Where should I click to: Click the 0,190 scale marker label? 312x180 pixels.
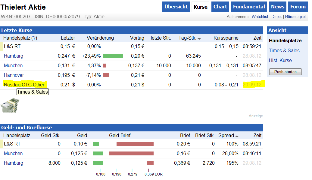coord(117,174)
